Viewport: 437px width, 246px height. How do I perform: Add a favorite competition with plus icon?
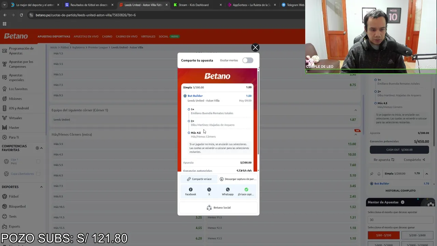tap(37, 148)
